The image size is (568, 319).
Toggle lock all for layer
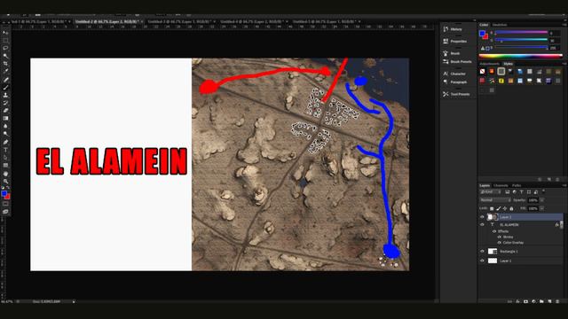coord(511,209)
